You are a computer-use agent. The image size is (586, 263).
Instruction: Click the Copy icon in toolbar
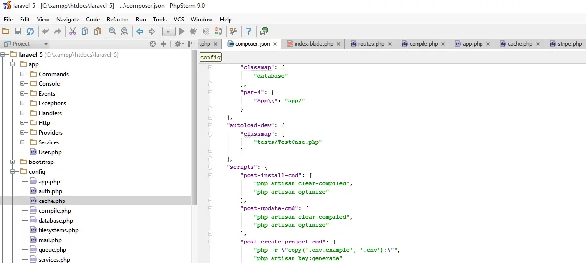click(84, 31)
